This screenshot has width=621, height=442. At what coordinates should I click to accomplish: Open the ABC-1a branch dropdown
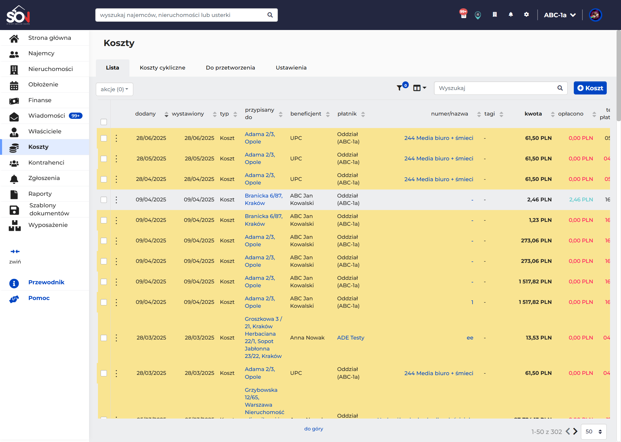click(560, 15)
